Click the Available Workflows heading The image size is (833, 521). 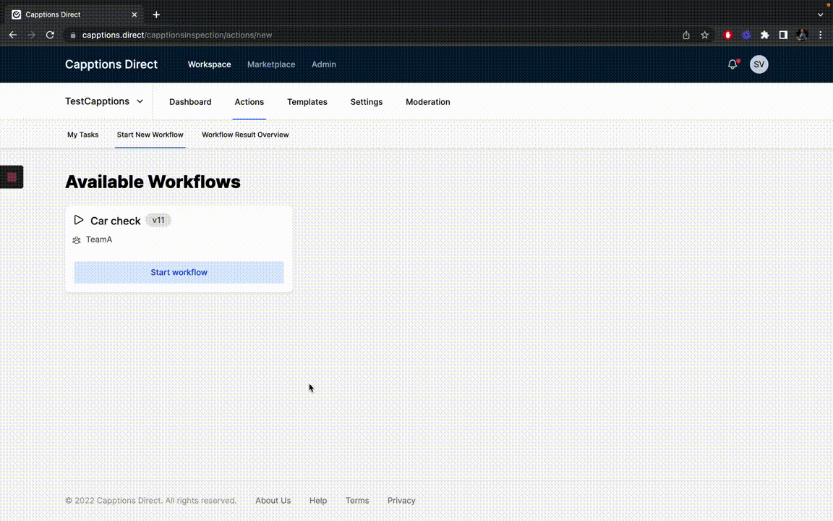[153, 182]
